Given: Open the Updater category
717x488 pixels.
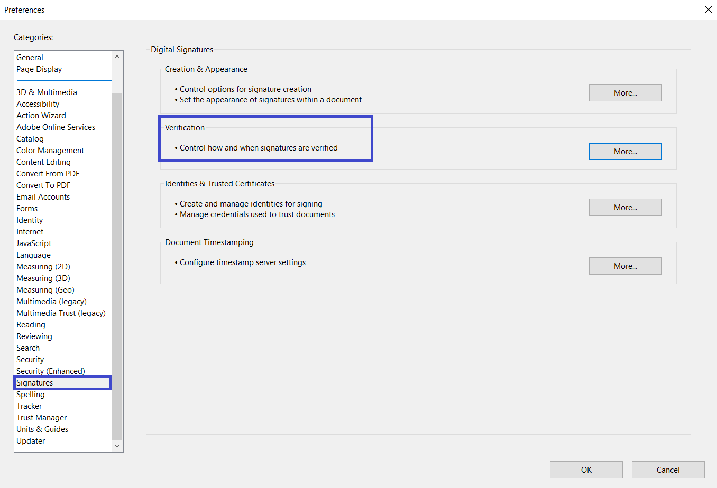Looking at the screenshot, I should 31,441.
